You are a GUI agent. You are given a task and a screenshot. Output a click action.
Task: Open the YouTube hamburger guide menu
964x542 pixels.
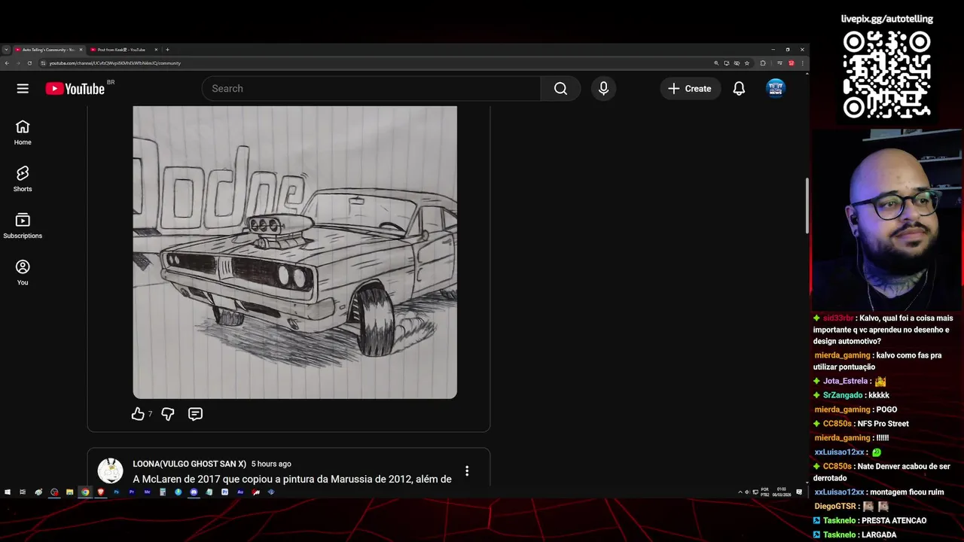pyautogui.click(x=23, y=88)
